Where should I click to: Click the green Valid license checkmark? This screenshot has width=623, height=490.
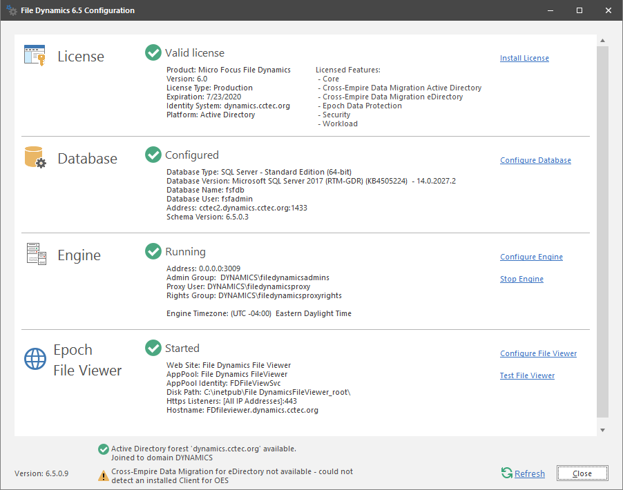[x=153, y=52]
